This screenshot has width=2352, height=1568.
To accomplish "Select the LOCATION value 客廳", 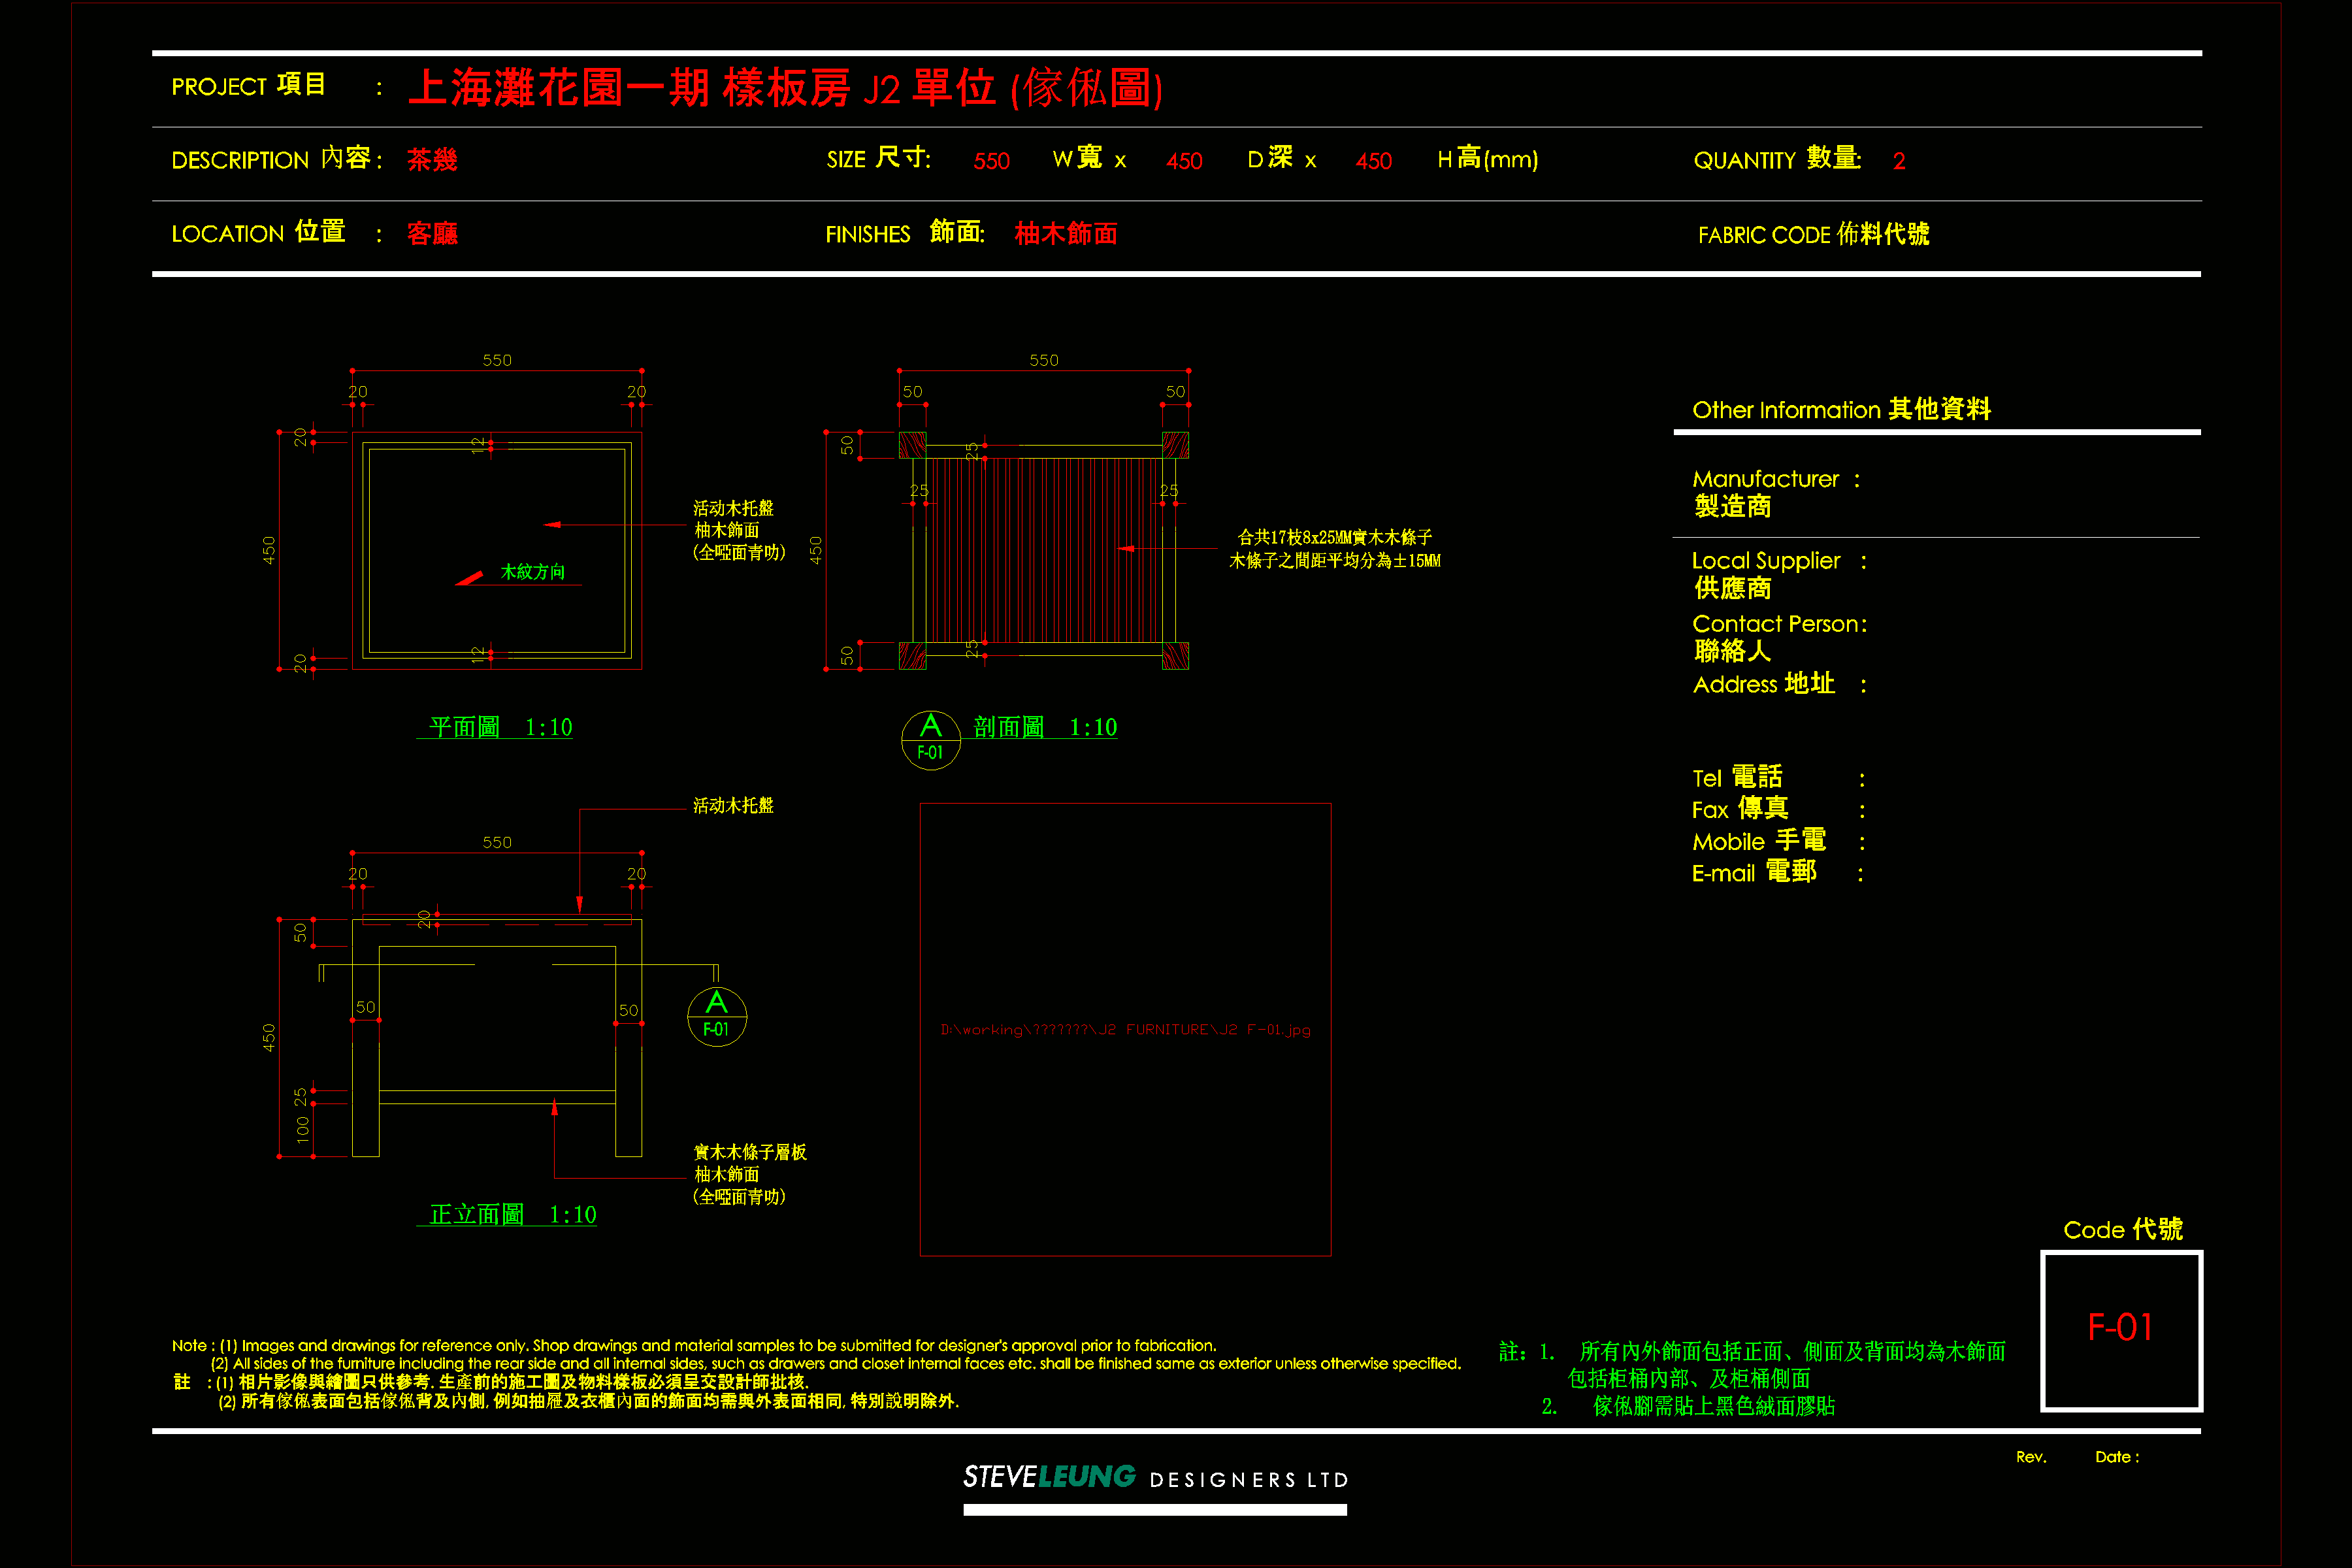I will [432, 234].
